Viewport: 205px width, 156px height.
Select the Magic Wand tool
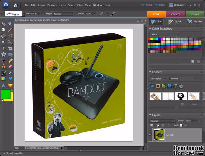(3, 42)
